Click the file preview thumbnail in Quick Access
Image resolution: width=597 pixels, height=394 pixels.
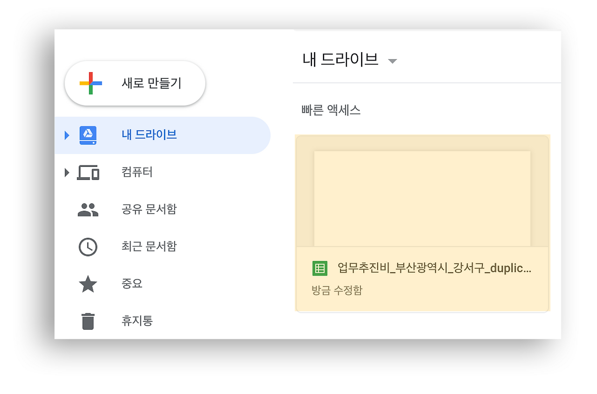tap(422, 198)
